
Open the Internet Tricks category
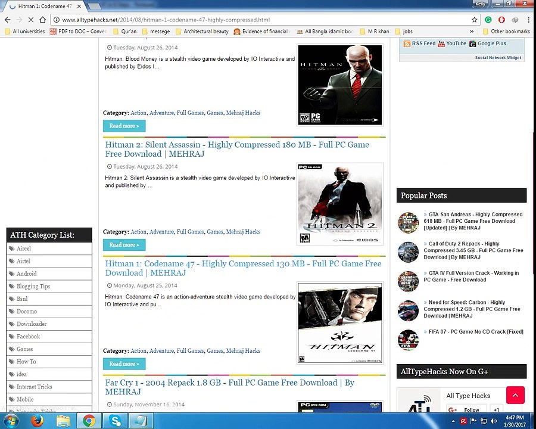49,387
